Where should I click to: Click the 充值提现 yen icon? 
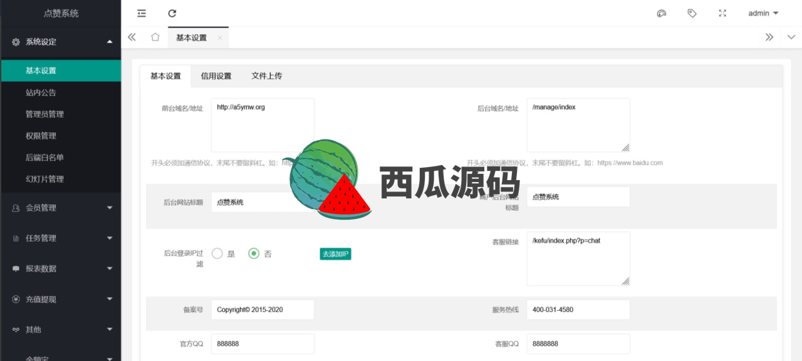pos(16,299)
